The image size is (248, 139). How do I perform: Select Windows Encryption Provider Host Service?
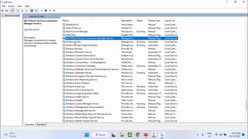point(120,76)
